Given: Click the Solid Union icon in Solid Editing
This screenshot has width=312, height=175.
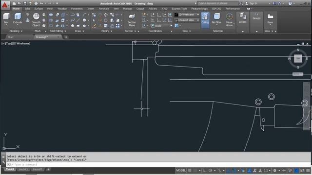Looking at the screenshot, I should [x=51, y=15].
